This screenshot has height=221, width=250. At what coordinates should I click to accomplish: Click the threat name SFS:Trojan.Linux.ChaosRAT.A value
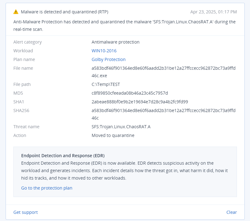[x=121, y=127]
